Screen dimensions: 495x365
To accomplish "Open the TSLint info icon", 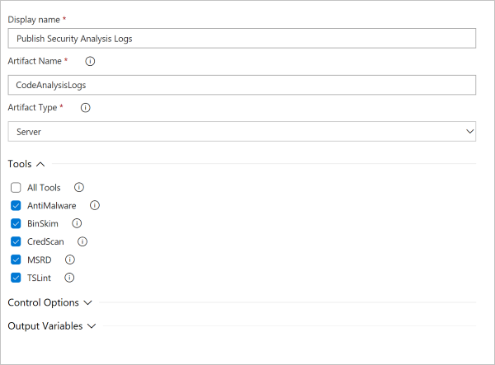I will 70,278.
